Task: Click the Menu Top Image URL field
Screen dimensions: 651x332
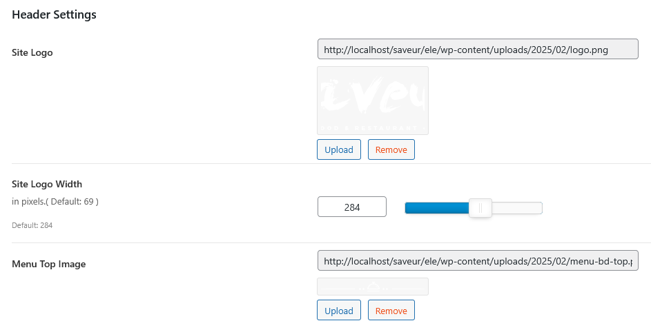Action: [x=477, y=261]
